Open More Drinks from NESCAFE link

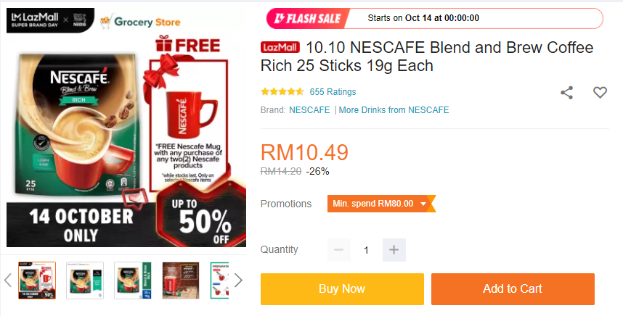[x=394, y=110]
